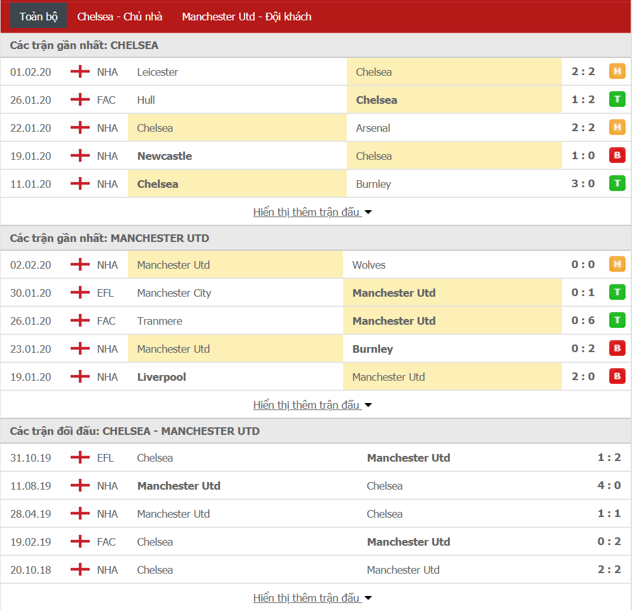This screenshot has height=610, width=632.
Task: Show more Manchester Utd recent matches
Action: tap(312, 405)
